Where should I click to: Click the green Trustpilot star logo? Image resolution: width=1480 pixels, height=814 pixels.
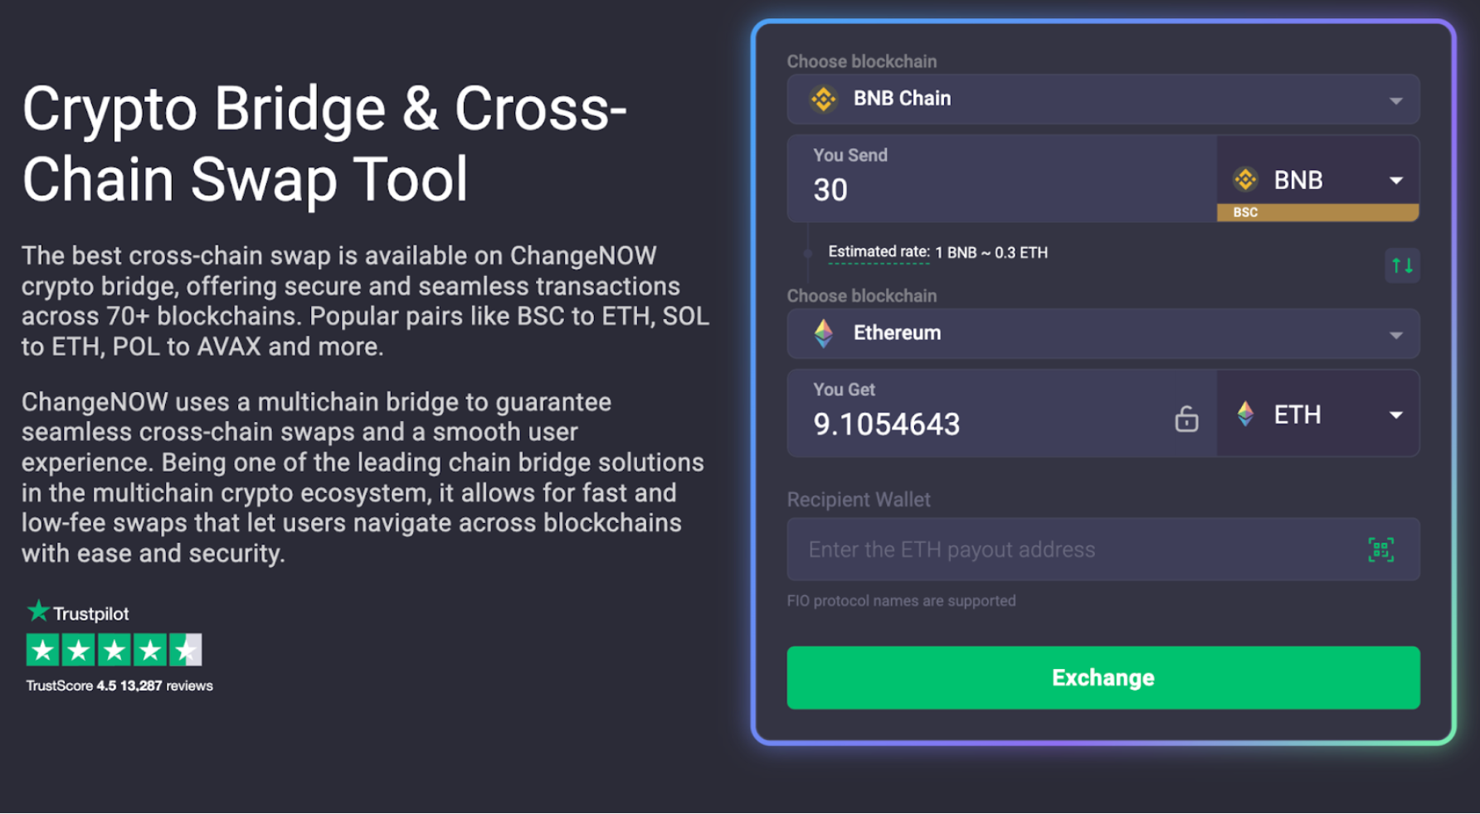point(37,612)
